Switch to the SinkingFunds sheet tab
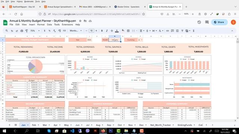Viewport: 239px width, 134px height. pyautogui.click(x=184, y=125)
